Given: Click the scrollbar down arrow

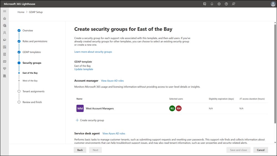Looking at the screenshot, I should coord(275,142).
